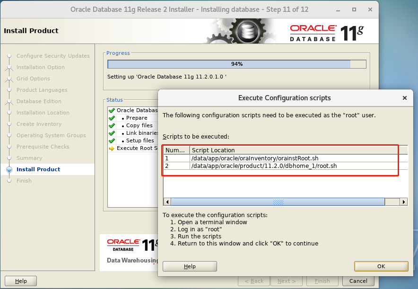Click the green check beside Setup files
418x289 pixels.
click(112, 140)
